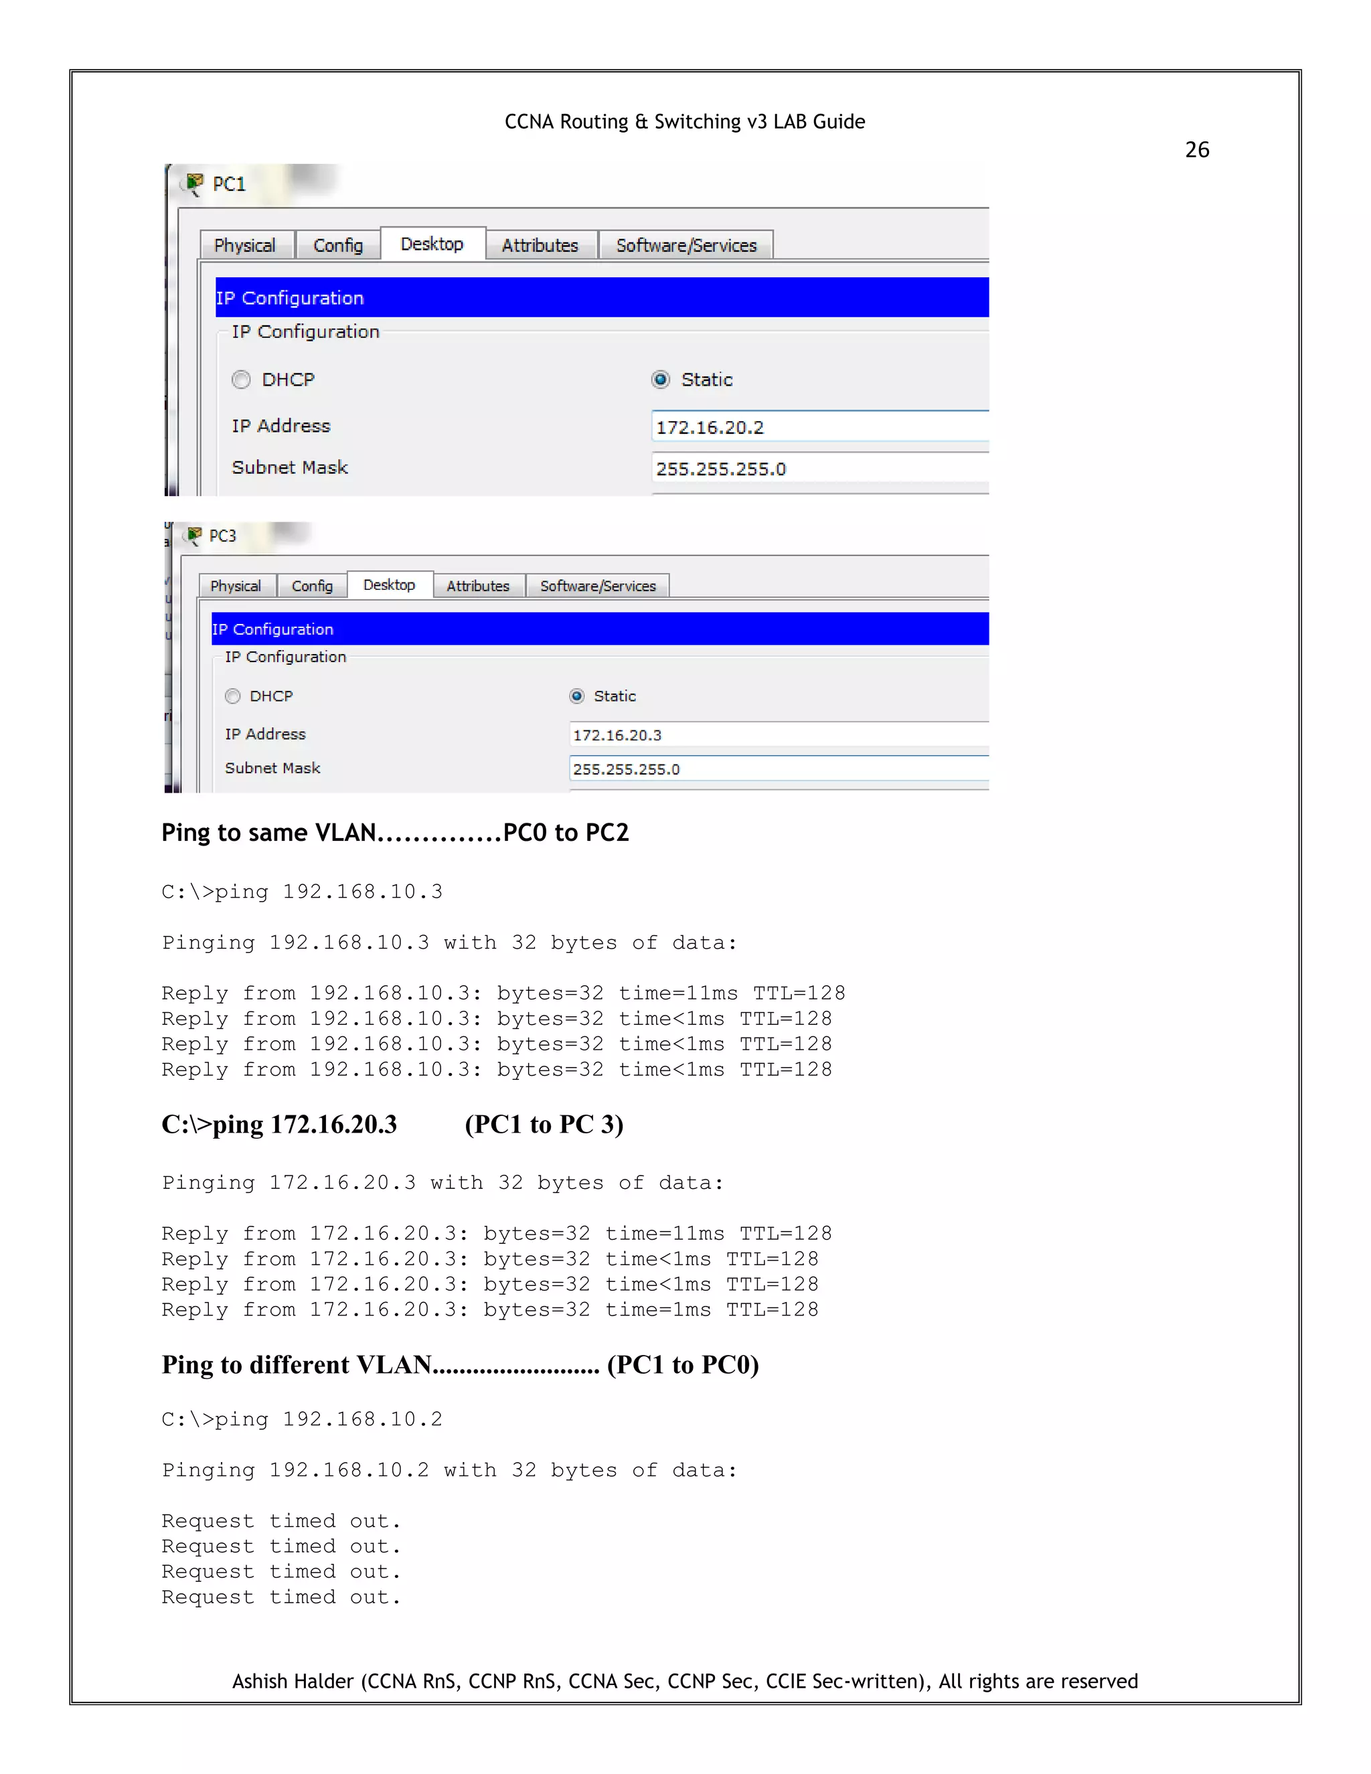Image resolution: width=1371 pixels, height=1774 pixels.
Task: Select DHCP radio button in PC3 window
Action: 233,696
